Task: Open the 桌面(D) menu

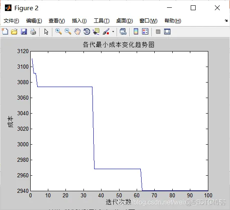Action: [124, 21]
